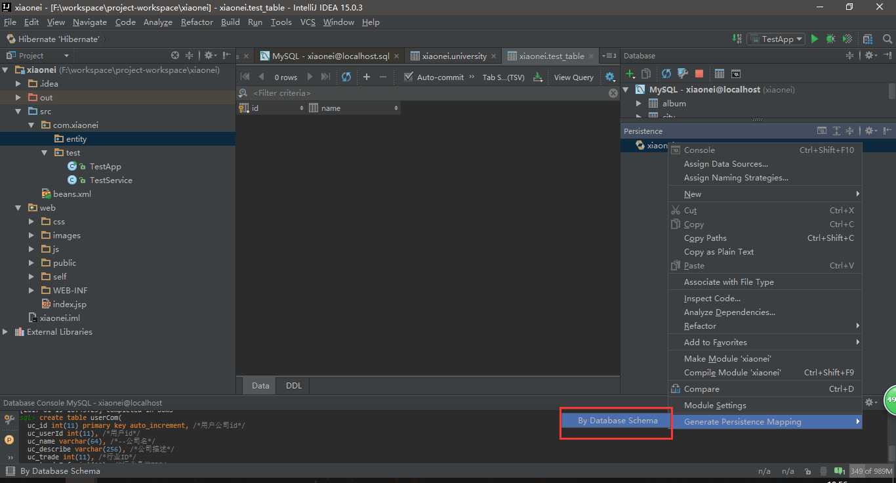Expand the WEB-INF folder
The image size is (896, 483).
click(x=31, y=290)
